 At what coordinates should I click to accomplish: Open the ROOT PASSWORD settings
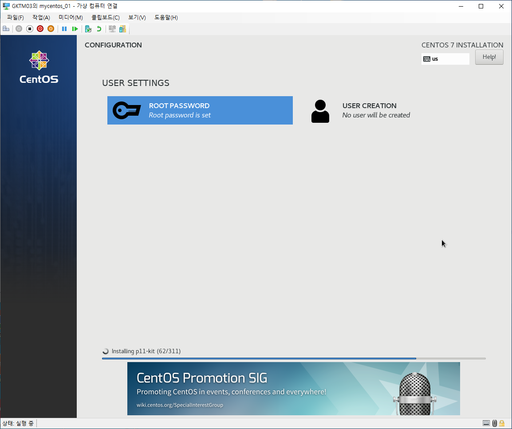[x=200, y=110]
